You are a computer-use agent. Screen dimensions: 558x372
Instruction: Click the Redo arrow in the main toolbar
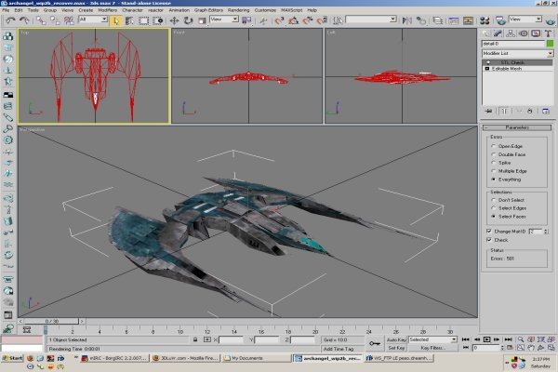(x=24, y=20)
